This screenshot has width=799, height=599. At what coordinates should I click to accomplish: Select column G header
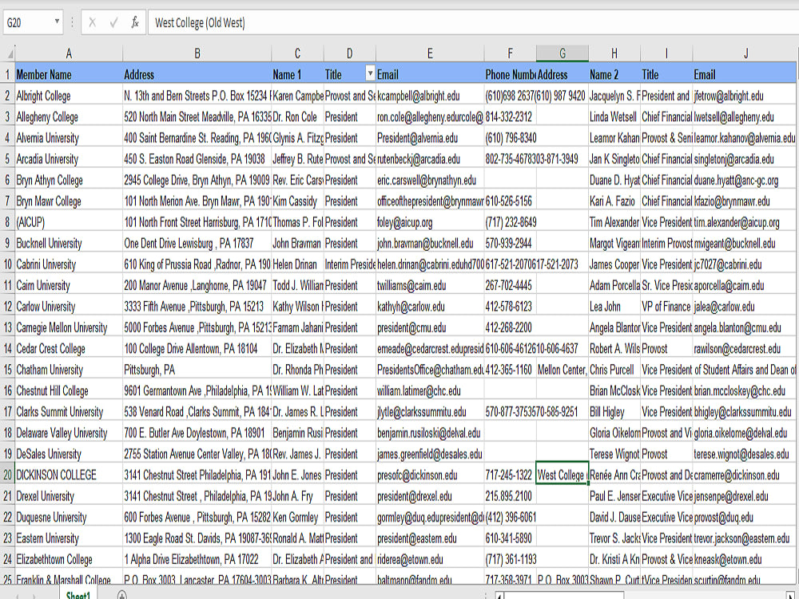tap(562, 53)
